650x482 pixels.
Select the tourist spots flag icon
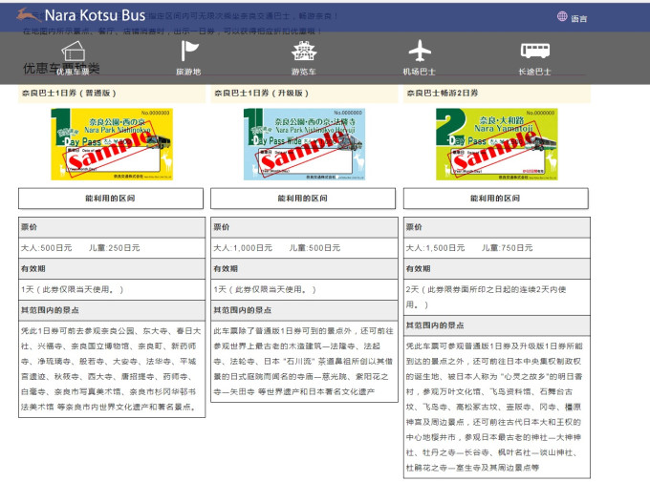189,51
